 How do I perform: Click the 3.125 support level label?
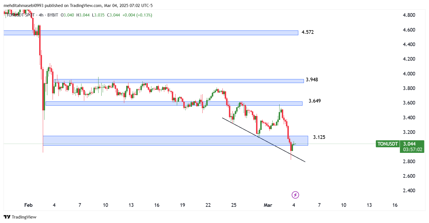[319, 137]
